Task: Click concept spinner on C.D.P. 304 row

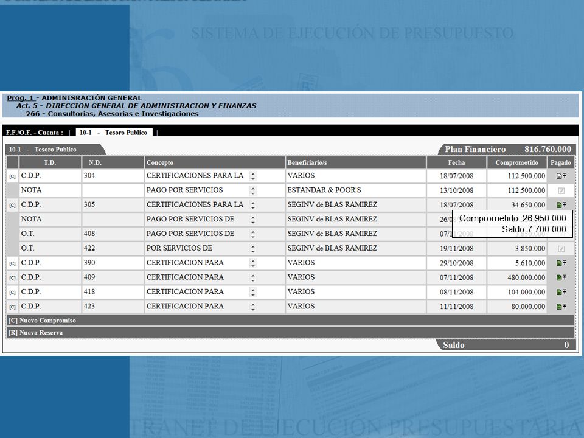Action: 253,176
